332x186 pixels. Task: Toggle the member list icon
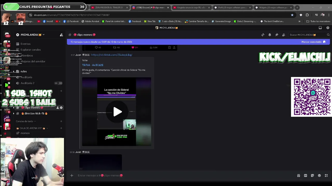pos(283,35)
